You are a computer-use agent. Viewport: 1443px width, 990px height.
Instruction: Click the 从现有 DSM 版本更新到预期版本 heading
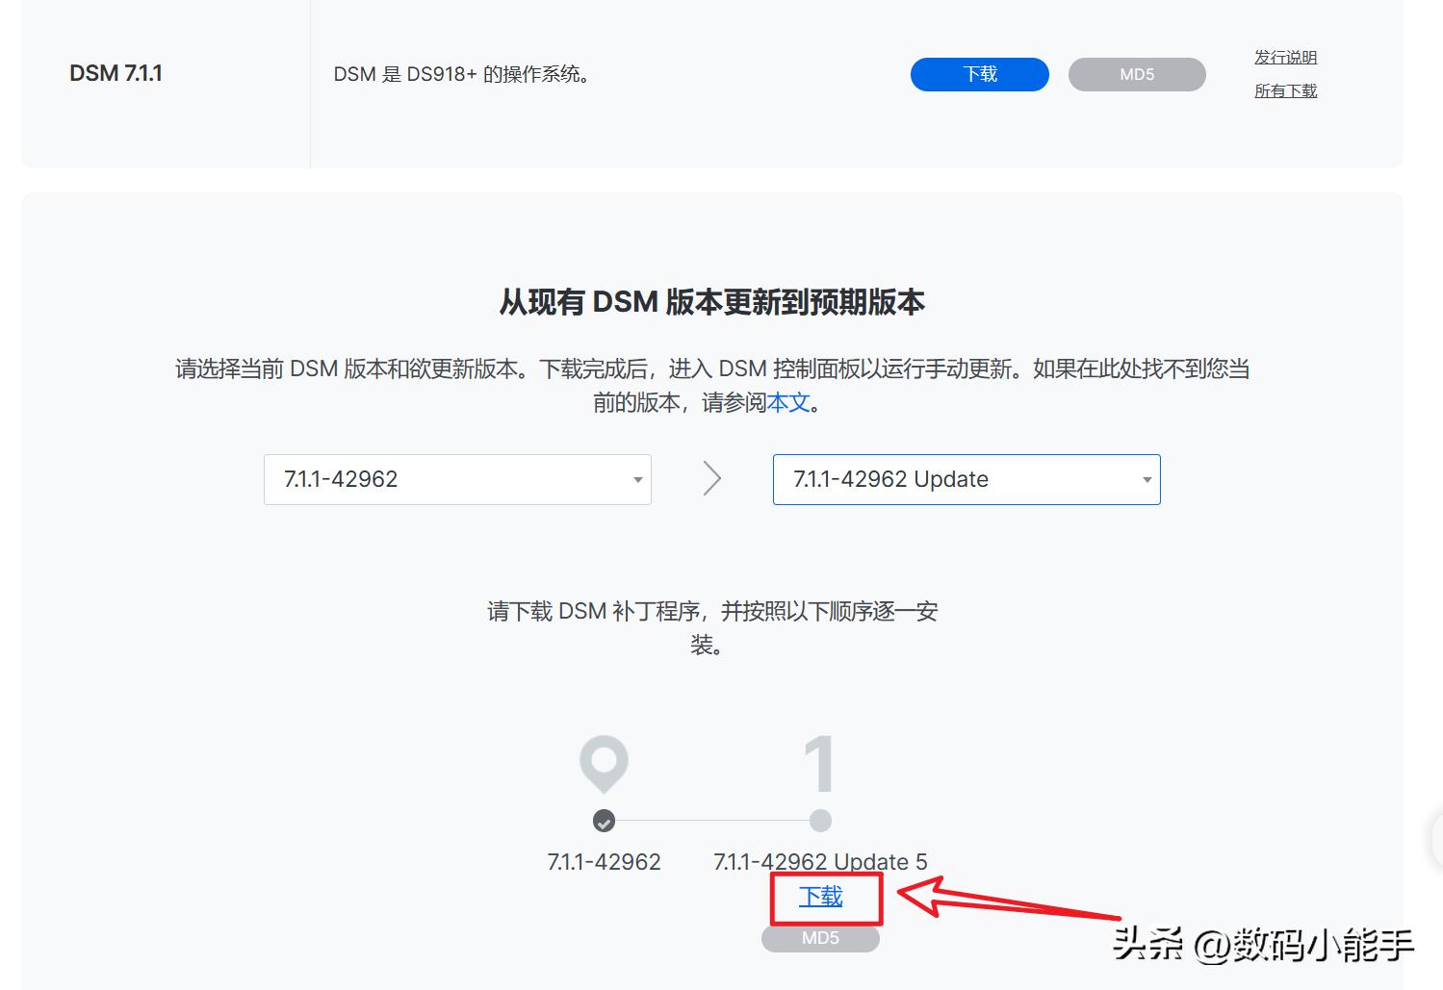[x=712, y=302]
